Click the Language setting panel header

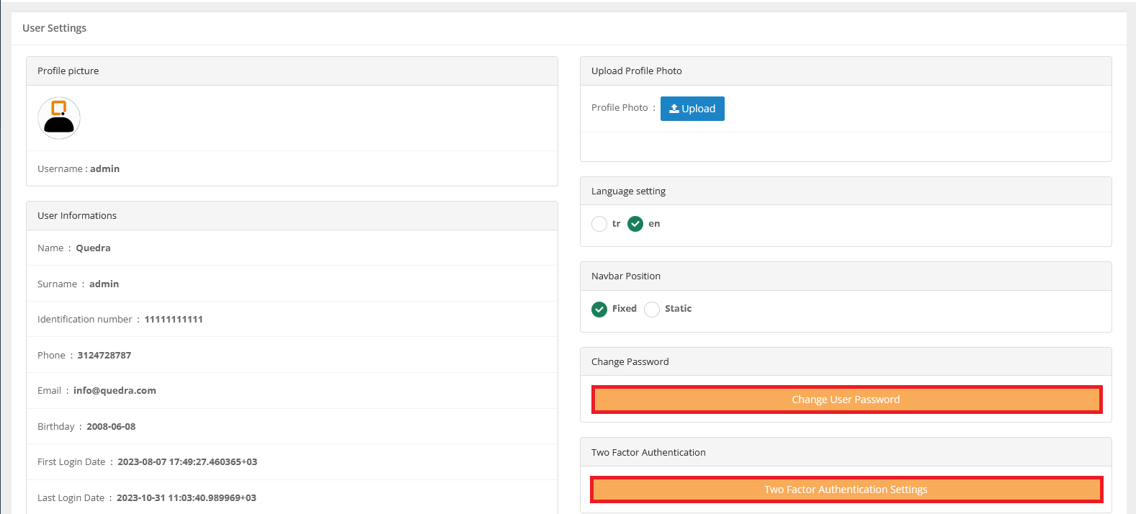pos(628,191)
